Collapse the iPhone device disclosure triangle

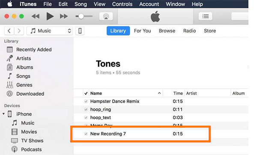(x=3, y=114)
